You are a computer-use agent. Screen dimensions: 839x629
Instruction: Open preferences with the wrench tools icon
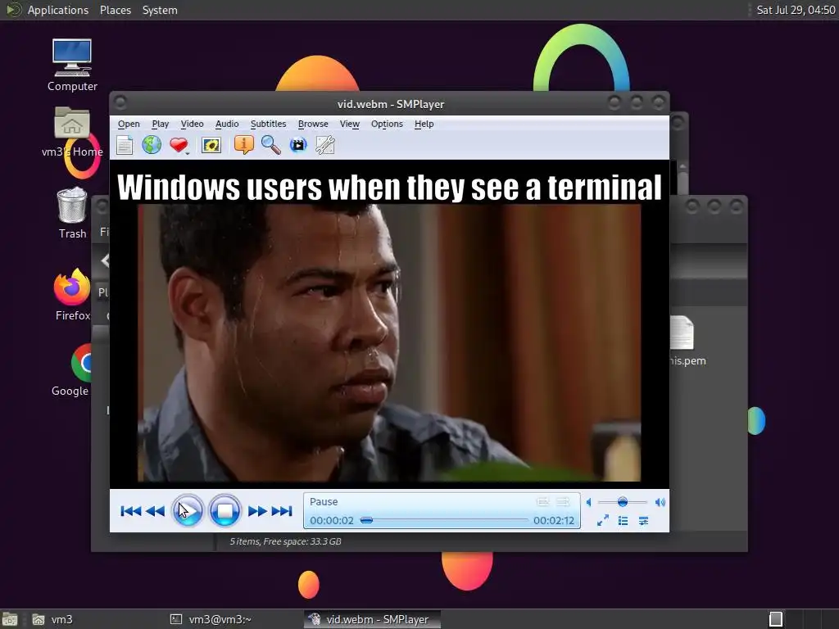pos(325,145)
